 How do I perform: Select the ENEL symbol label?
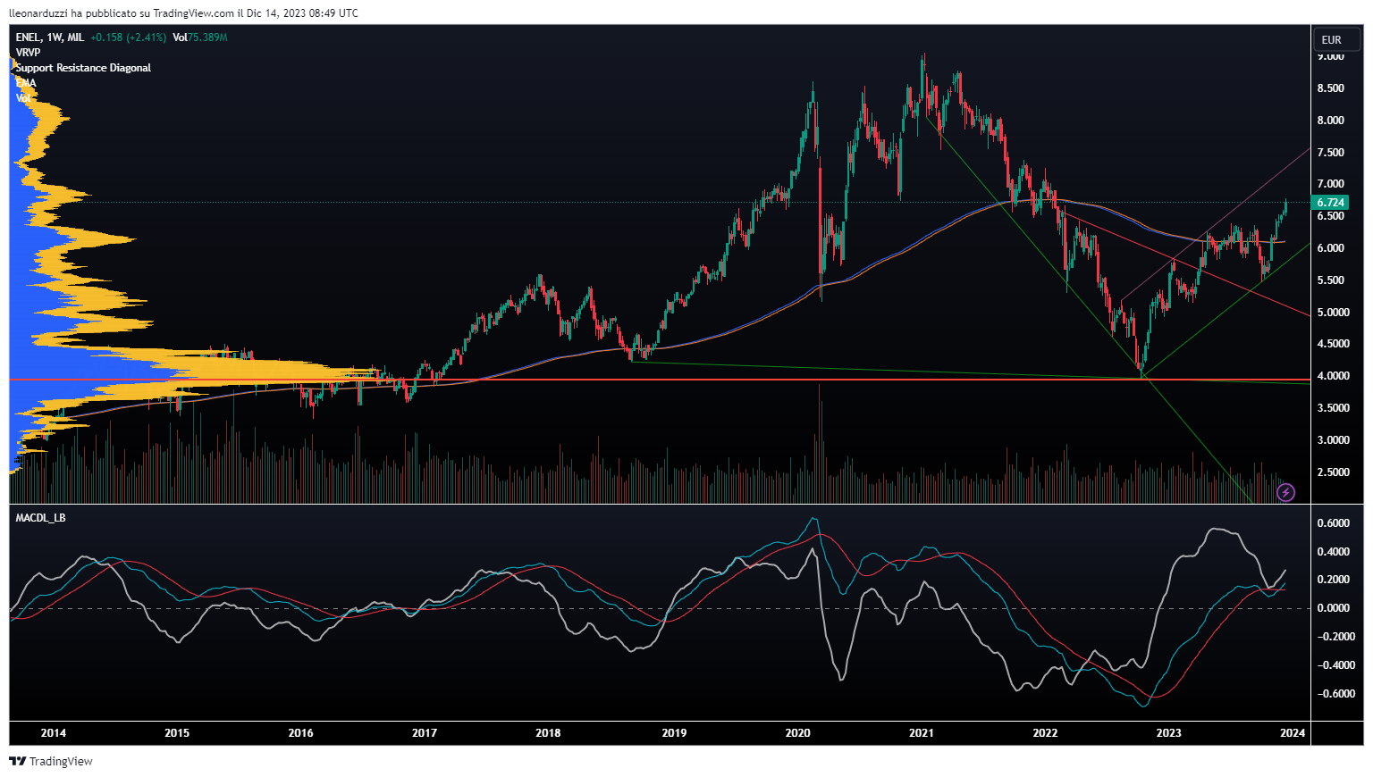tap(28, 38)
